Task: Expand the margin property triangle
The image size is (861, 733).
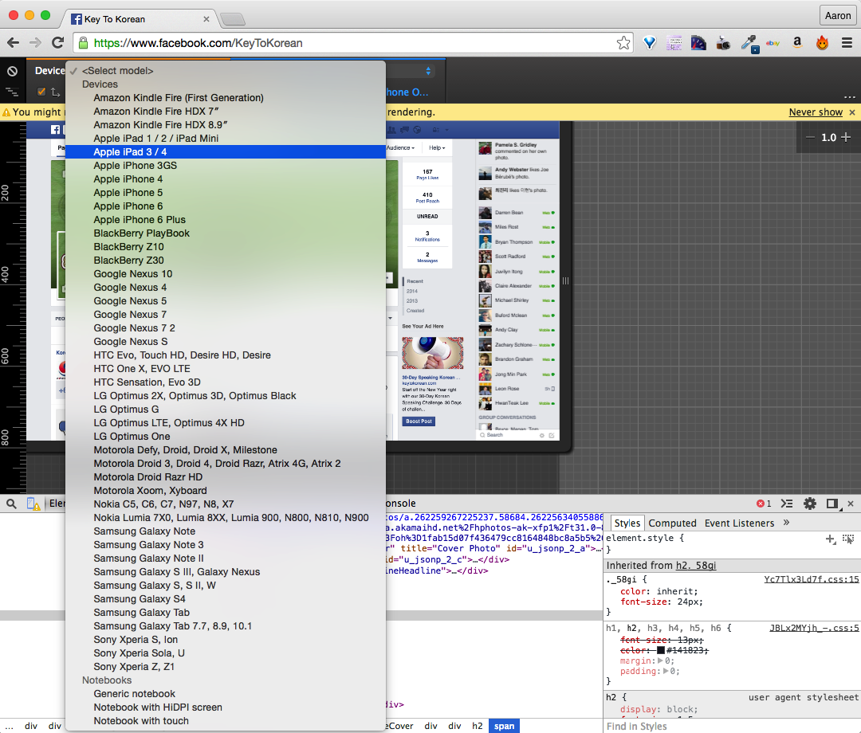Action: 659,660
